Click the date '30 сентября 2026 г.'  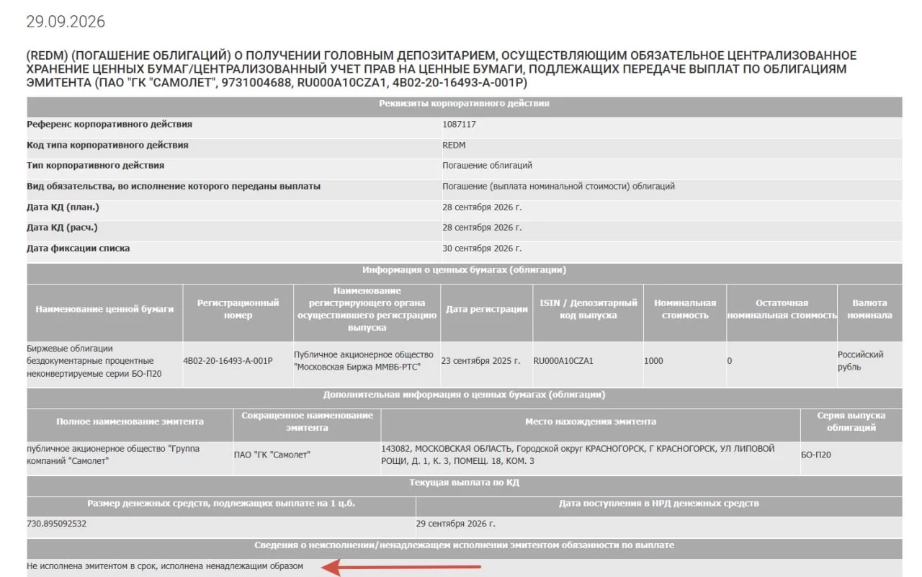tap(482, 249)
